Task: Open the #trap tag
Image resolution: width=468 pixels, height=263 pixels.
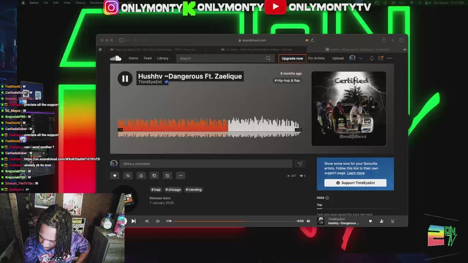Action: [x=156, y=190]
